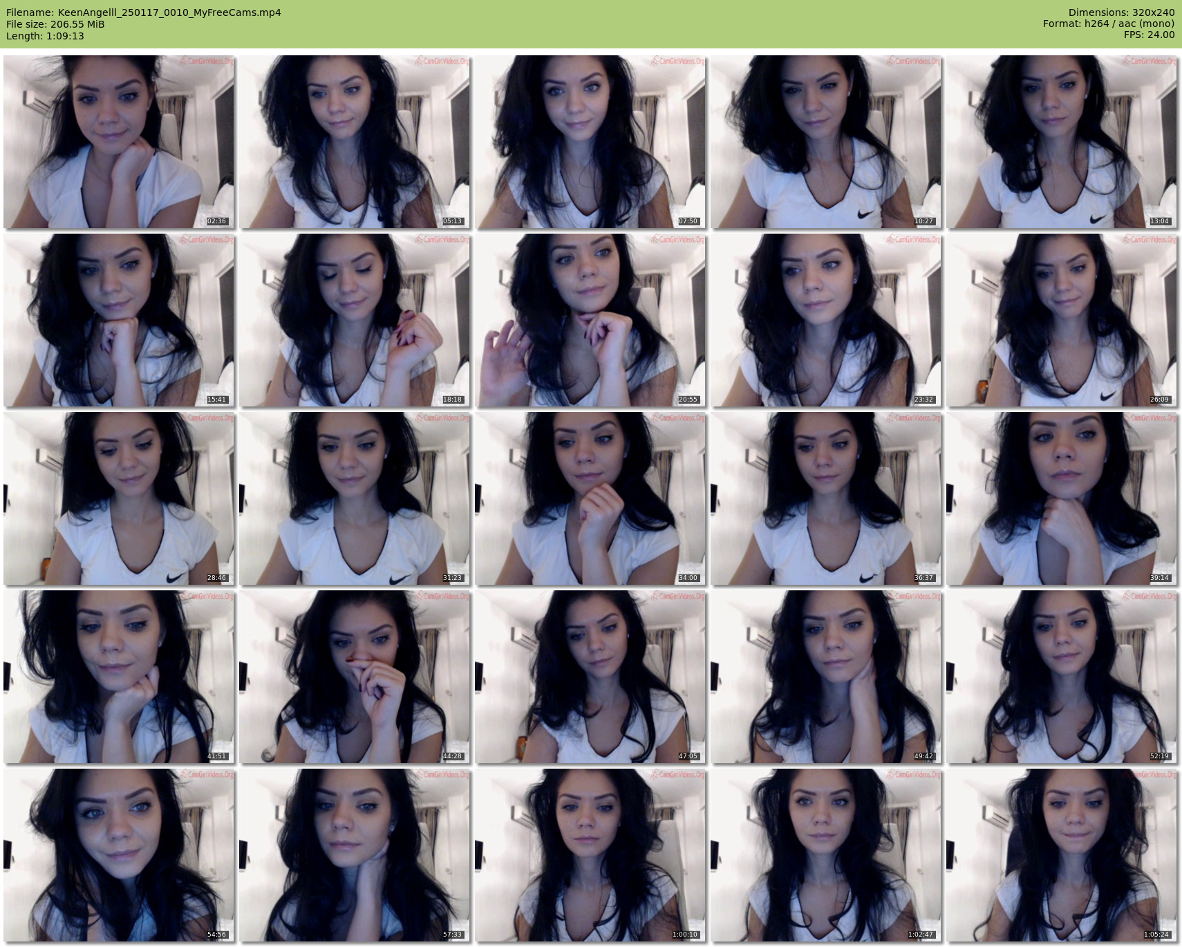Select the thumbnail marked 1:00:10
The height and width of the screenshot is (947, 1182).
tap(590, 855)
